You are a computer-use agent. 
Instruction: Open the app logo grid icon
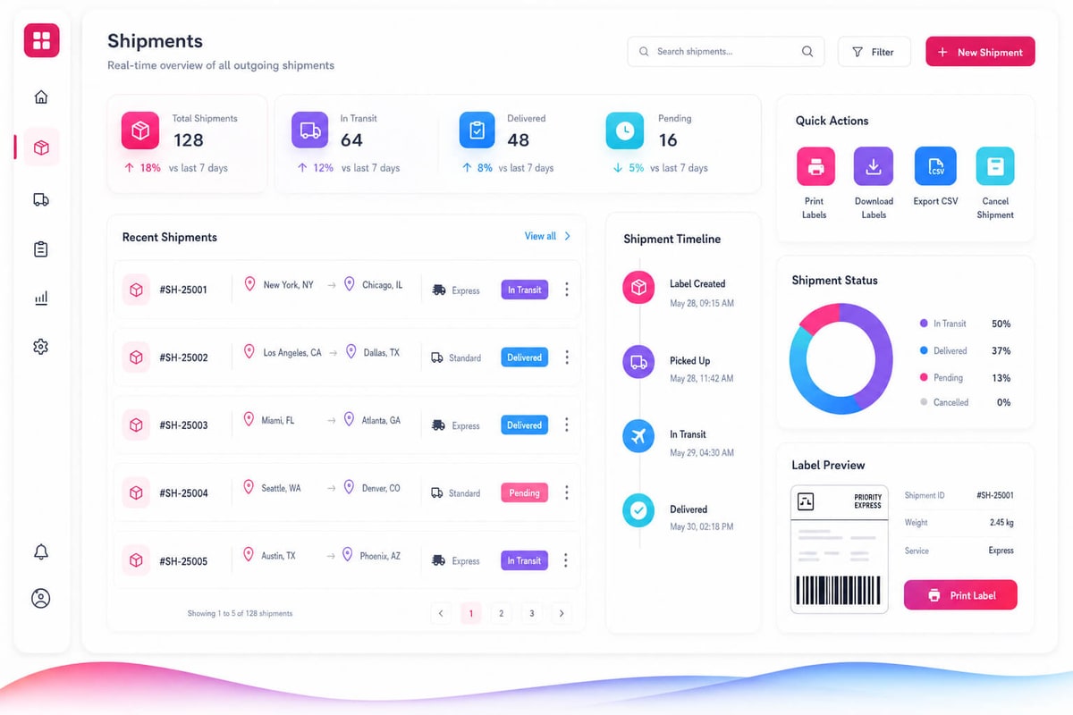coord(41,40)
